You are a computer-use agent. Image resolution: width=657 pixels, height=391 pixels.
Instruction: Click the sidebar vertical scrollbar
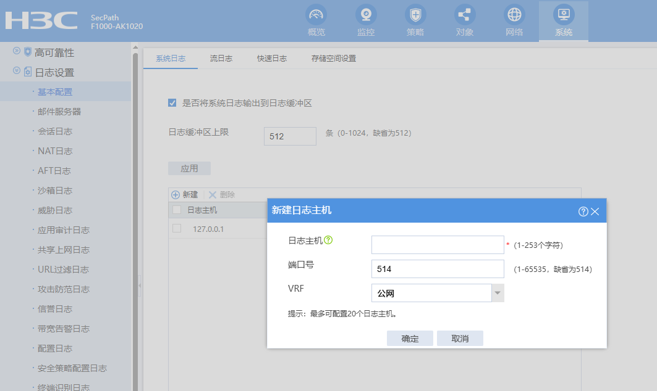click(x=135, y=185)
